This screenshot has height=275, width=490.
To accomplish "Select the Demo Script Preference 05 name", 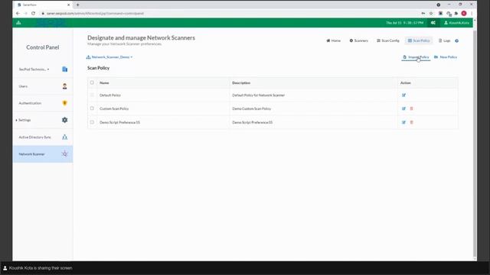I will pos(119,122).
